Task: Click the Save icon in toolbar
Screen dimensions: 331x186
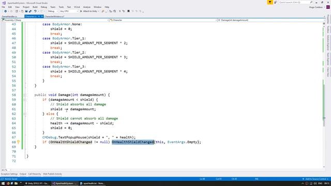Action: point(26,11)
